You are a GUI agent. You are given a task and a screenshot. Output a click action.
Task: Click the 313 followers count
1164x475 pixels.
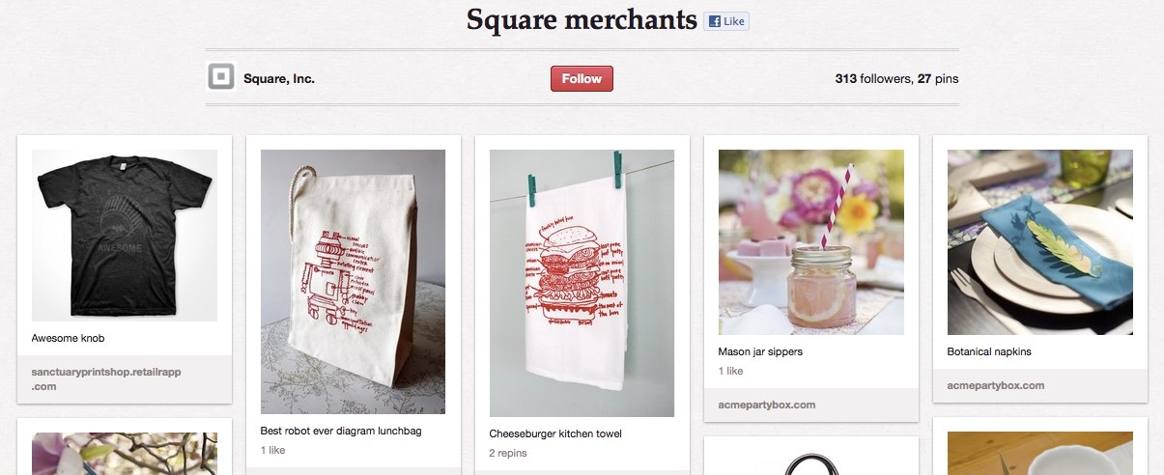(x=873, y=79)
